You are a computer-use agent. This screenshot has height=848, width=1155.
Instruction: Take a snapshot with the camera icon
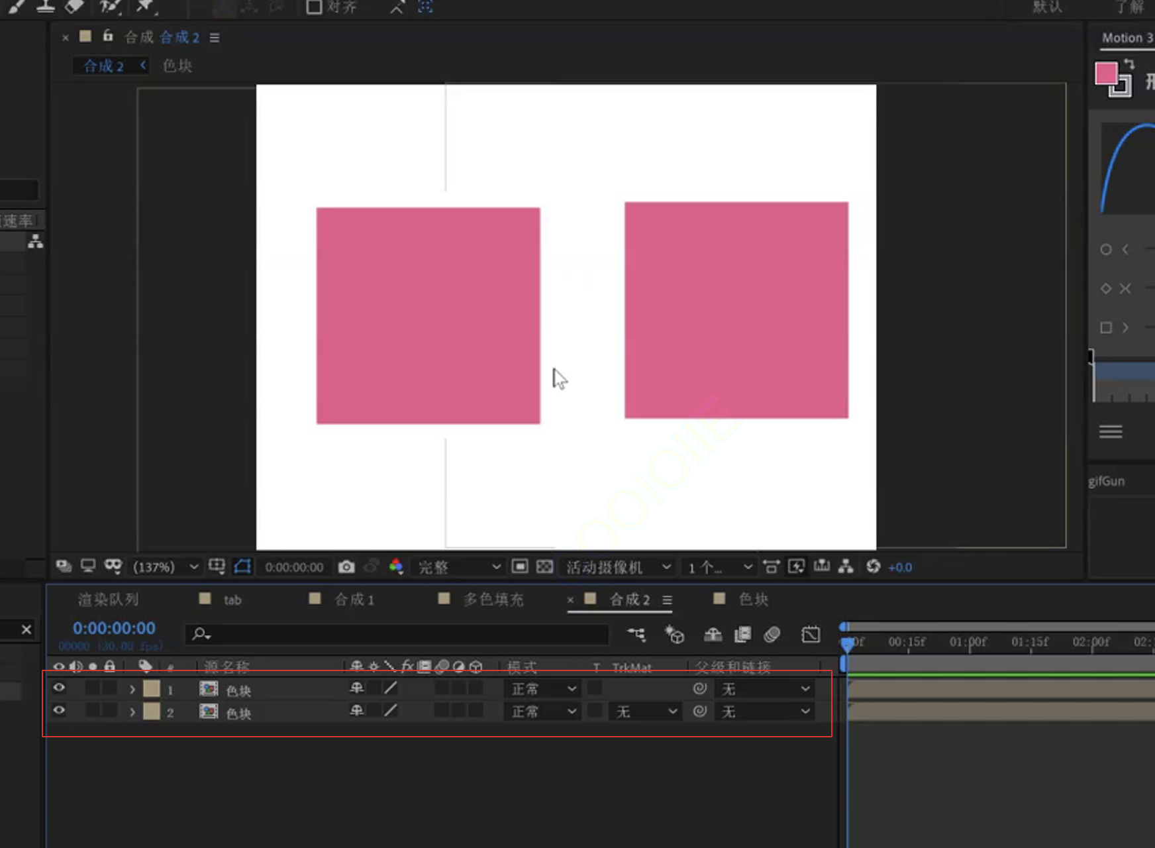pos(346,566)
